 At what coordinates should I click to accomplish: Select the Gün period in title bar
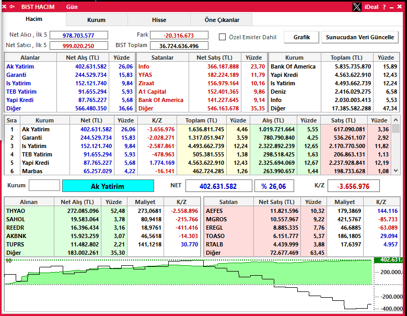click(x=72, y=7)
